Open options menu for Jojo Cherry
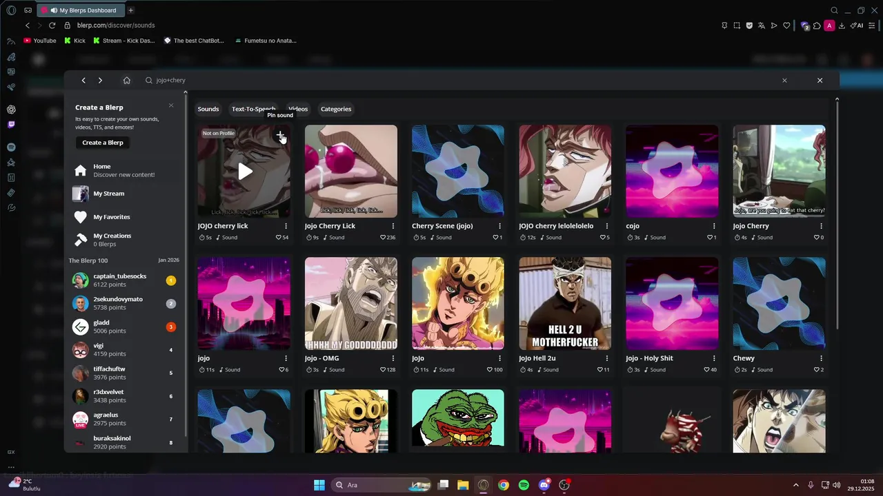This screenshot has width=883, height=496. [821, 226]
